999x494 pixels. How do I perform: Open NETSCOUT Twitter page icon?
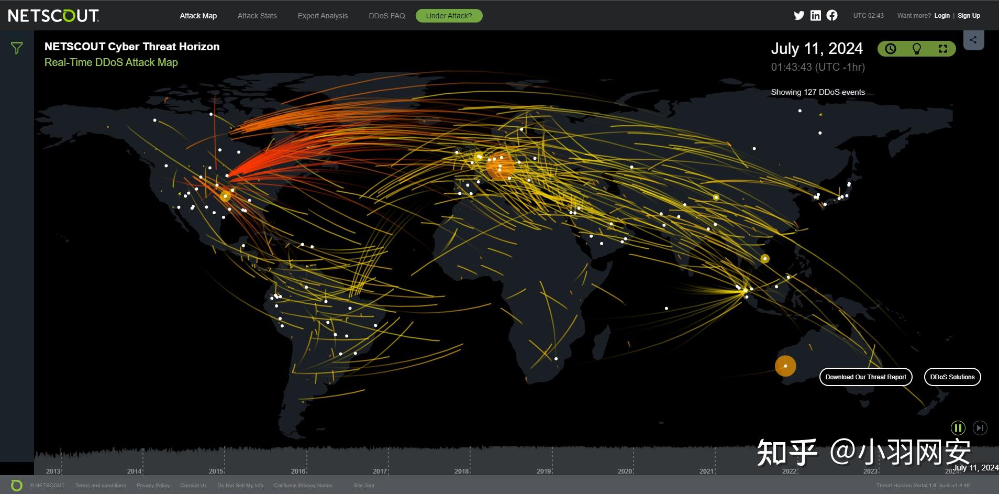pos(799,16)
